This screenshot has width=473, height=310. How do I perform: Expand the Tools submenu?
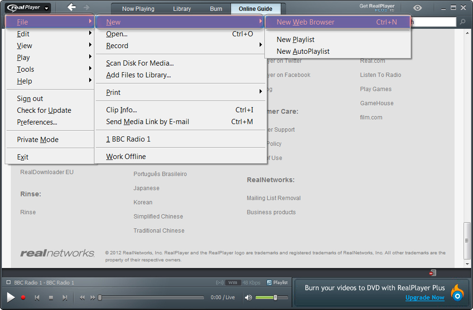pos(50,69)
